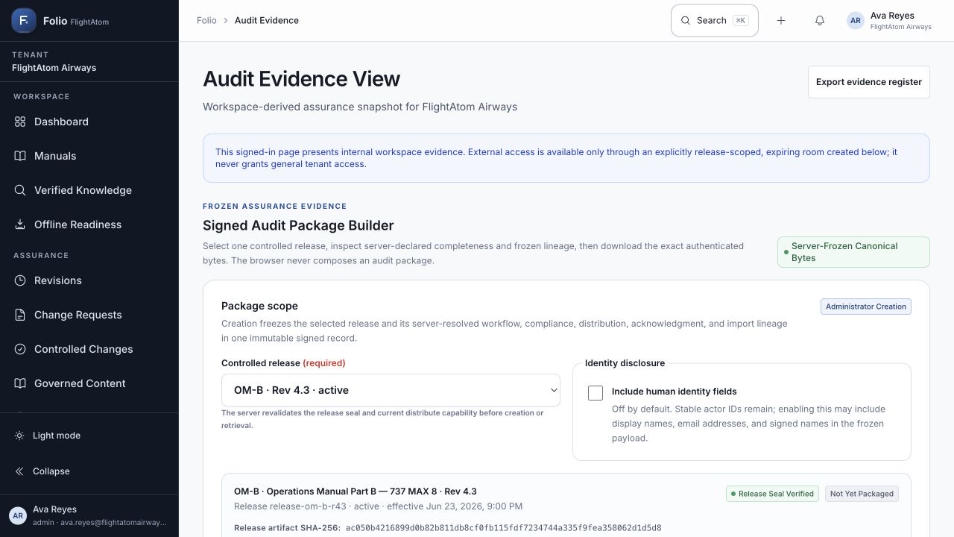
Task: Click the Not Yet Packaged badge
Action: coord(862,494)
